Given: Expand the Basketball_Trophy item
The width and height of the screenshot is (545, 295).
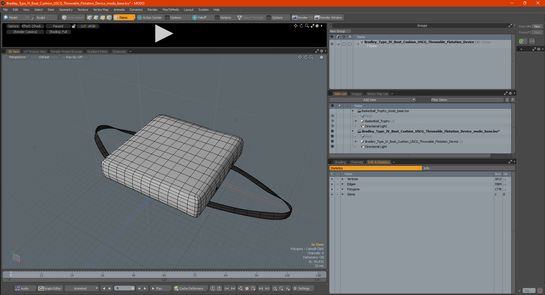Looking at the screenshot, I should pyautogui.click(x=356, y=121).
